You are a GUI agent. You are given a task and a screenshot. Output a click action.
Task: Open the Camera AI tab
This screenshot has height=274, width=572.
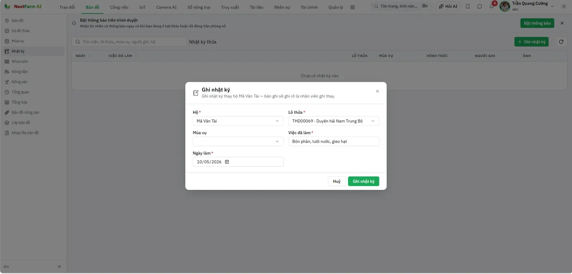click(166, 7)
